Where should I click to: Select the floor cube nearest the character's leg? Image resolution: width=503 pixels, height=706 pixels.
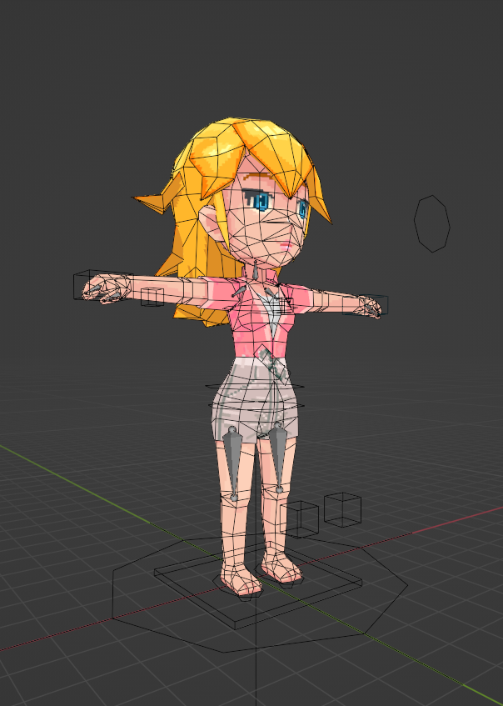click(x=299, y=518)
